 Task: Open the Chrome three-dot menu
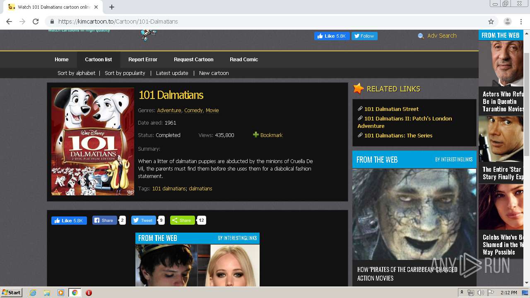(521, 22)
